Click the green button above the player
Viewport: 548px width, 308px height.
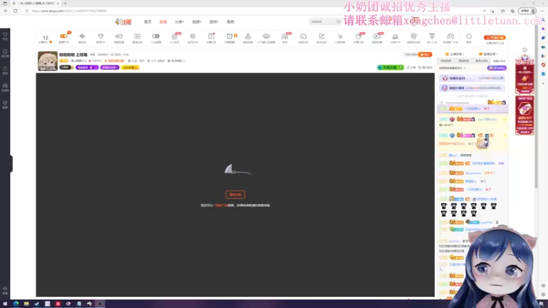[x=390, y=67]
